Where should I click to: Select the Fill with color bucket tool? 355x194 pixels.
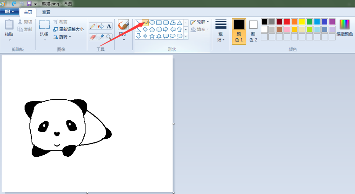click(101, 26)
